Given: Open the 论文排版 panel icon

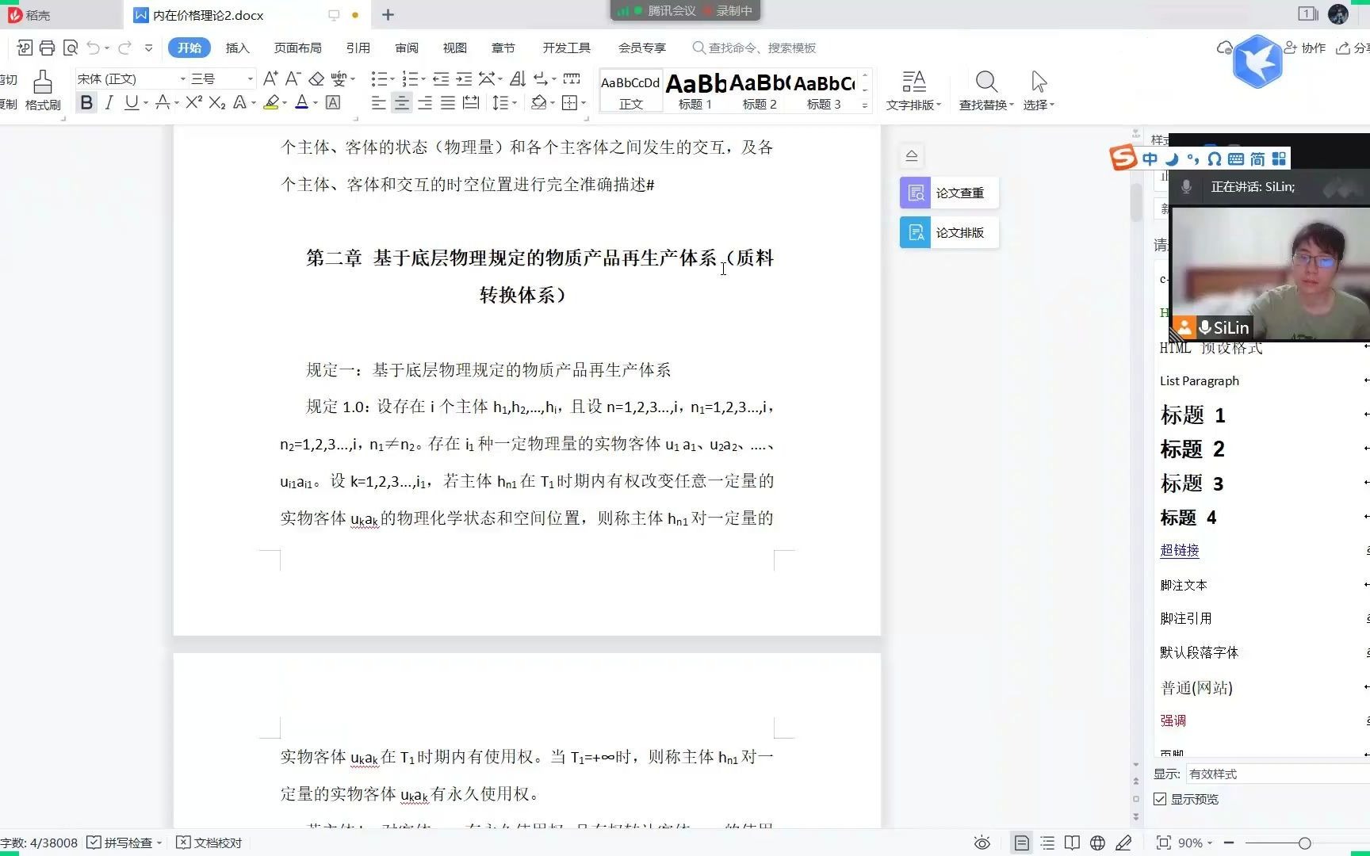Looking at the screenshot, I should (x=915, y=231).
